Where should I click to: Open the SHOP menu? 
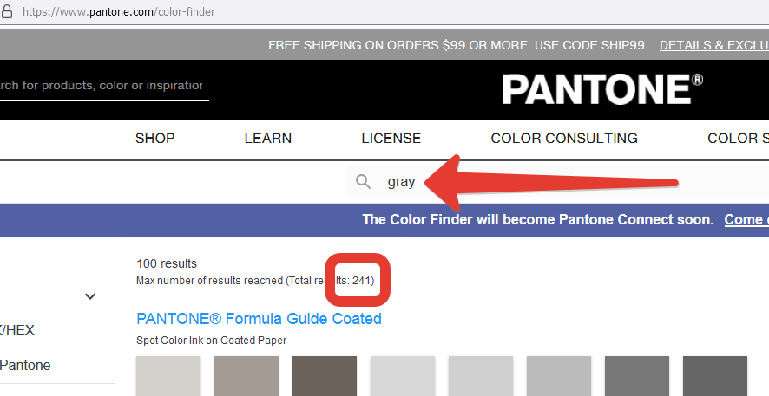point(155,139)
